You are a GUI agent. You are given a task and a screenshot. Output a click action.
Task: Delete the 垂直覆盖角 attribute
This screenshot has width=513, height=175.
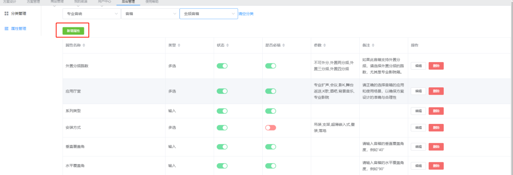tap(436, 147)
